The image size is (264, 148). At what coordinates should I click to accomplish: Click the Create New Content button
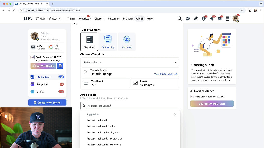[47, 103]
